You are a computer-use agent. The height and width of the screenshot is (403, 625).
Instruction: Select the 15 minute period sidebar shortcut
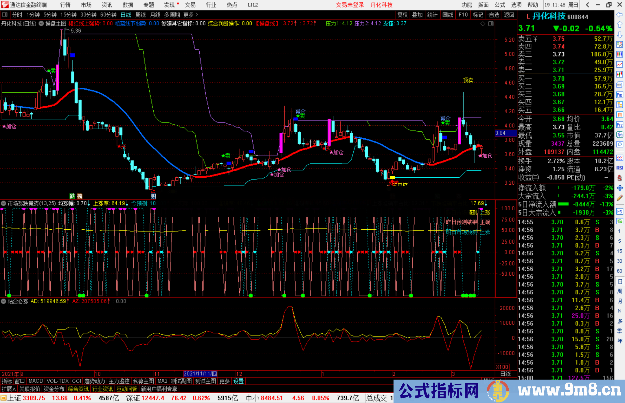point(620,251)
